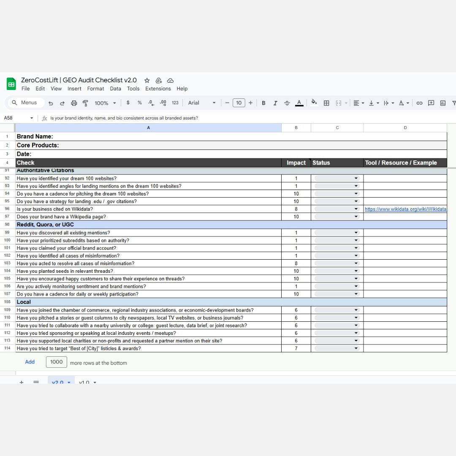This screenshot has height=456, width=456.
Task: Select the paint format roller tool
Action: click(x=85, y=103)
